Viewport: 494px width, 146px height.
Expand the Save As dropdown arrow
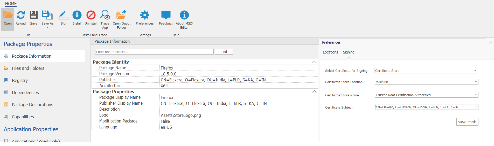click(x=47, y=27)
